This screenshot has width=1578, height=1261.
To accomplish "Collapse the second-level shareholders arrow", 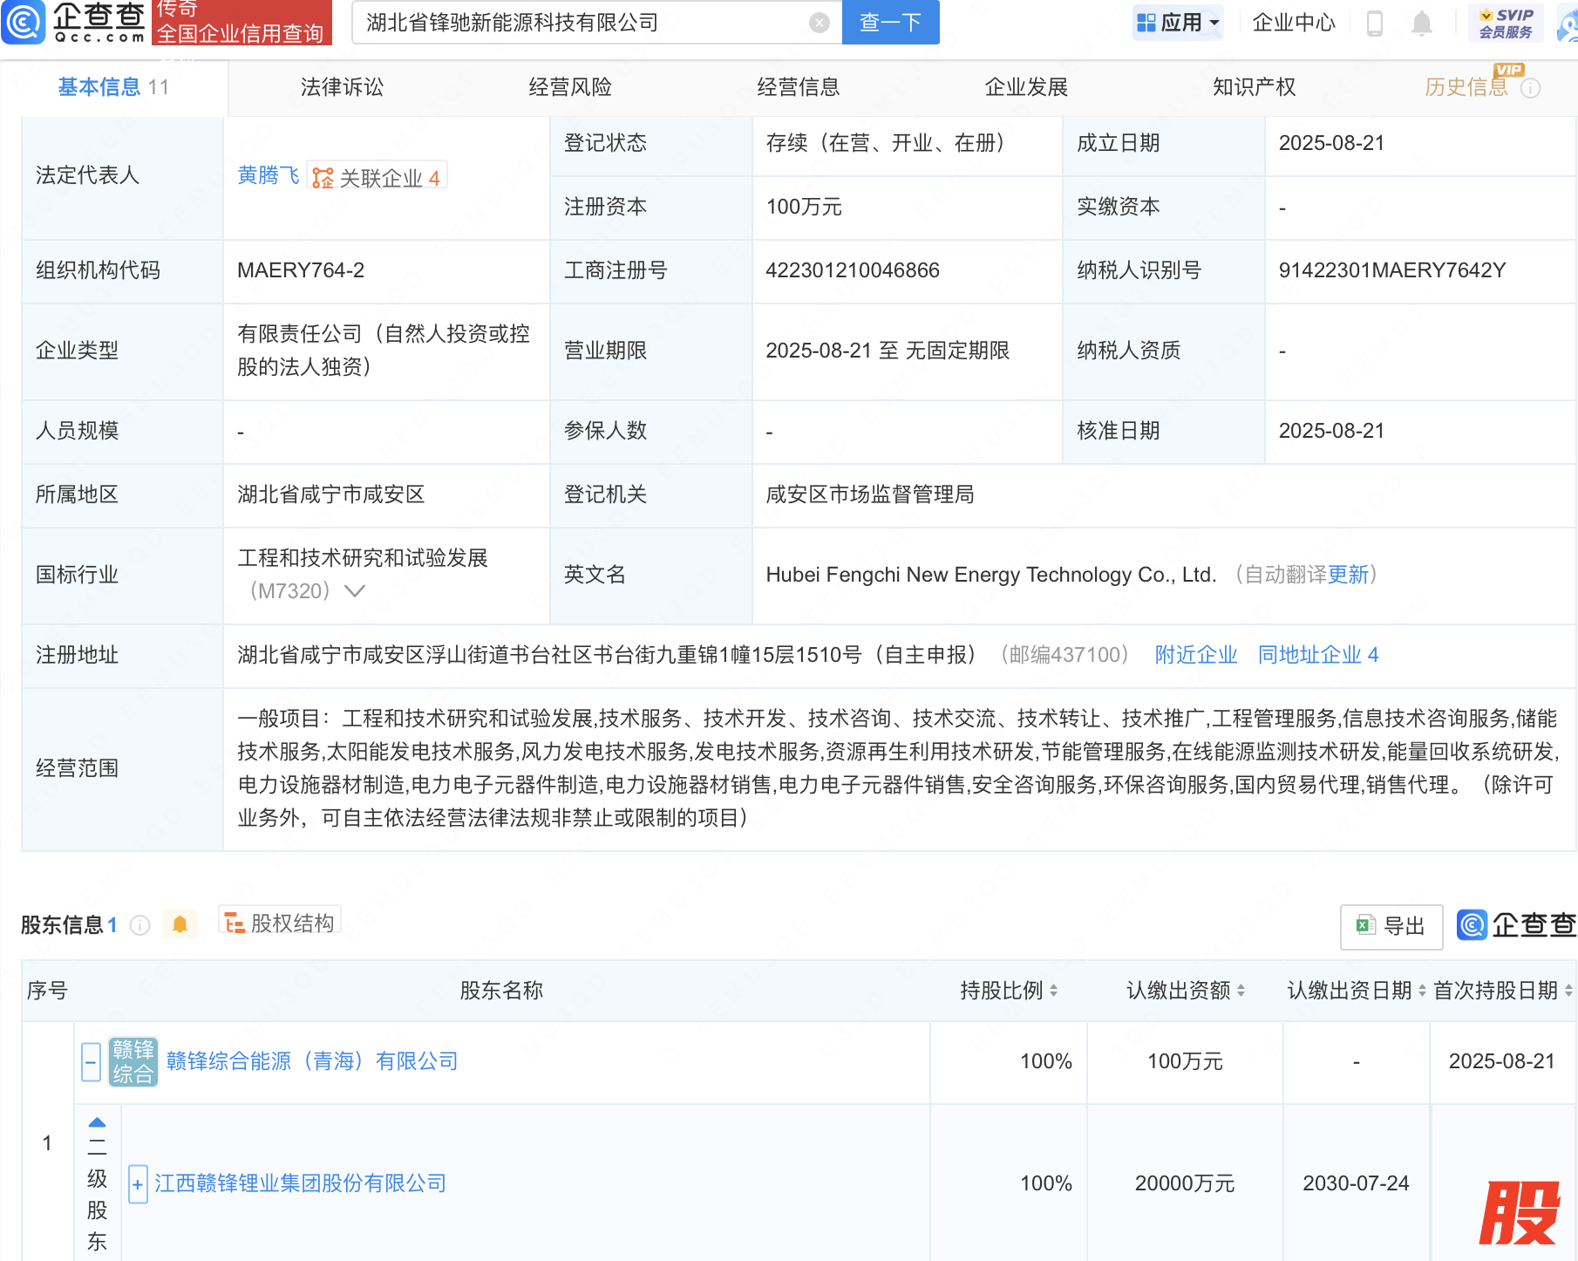I will (97, 1122).
